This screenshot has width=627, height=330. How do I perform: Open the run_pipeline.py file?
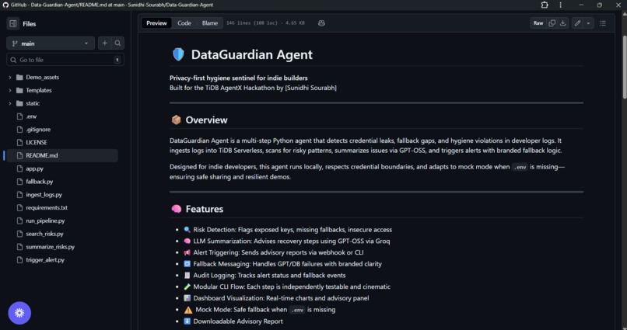click(45, 221)
